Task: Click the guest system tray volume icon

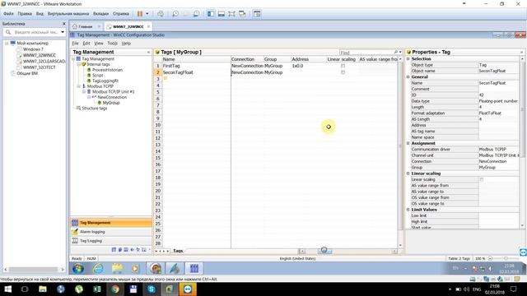Action: point(491,269)
